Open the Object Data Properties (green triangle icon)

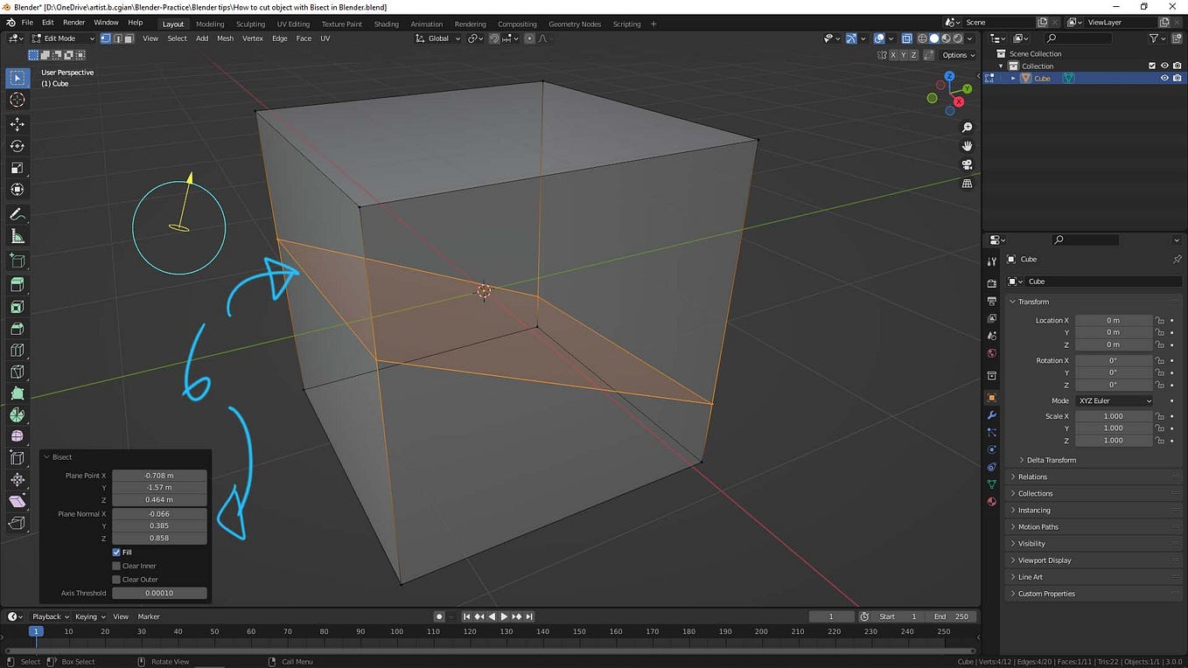coord(991,483)
